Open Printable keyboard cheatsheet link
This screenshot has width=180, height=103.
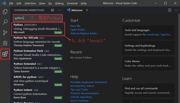89,82
